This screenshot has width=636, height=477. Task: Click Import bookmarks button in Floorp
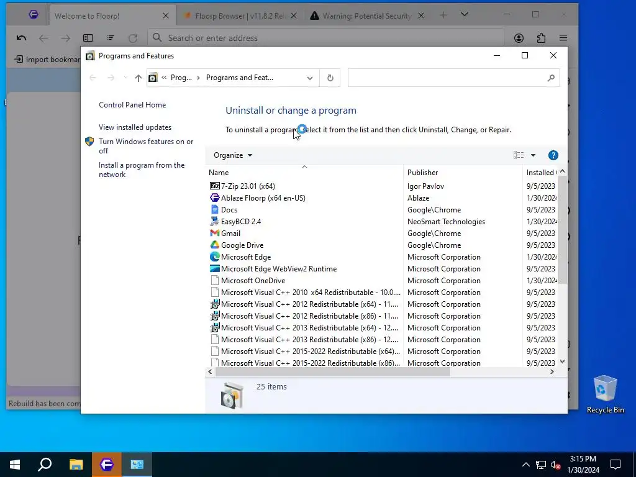(47, 60)
